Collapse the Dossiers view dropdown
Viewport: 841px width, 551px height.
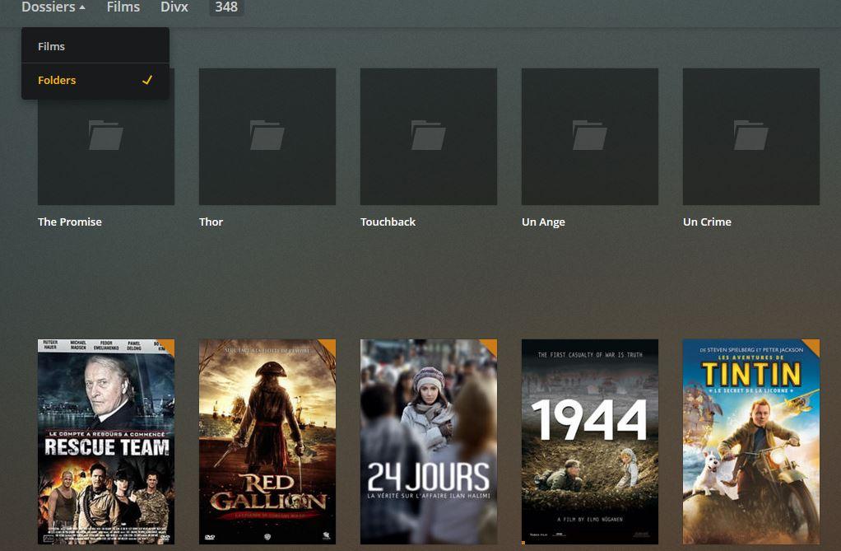(53, 7)
